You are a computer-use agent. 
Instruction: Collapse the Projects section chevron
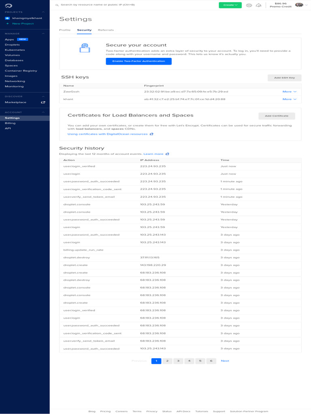[43, 12]
